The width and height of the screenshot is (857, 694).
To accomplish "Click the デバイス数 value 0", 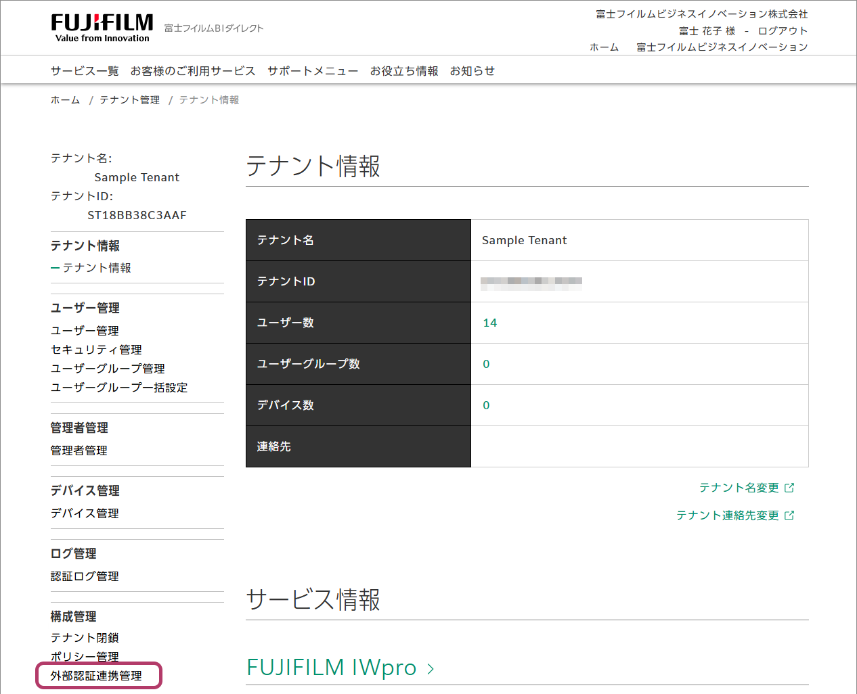I will pos(486,405).
